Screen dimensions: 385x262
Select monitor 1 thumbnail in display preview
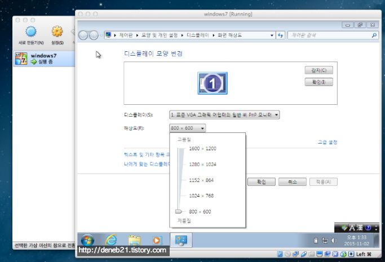213,83
